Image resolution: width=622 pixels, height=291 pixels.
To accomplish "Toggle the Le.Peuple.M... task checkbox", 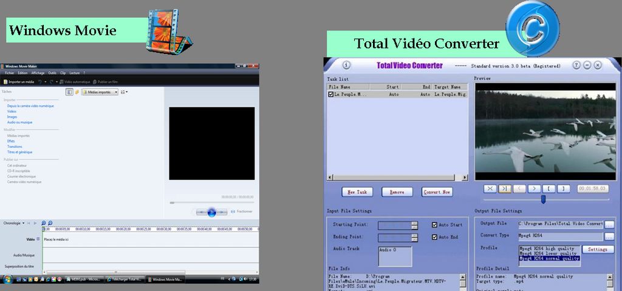I will point(331,95).
